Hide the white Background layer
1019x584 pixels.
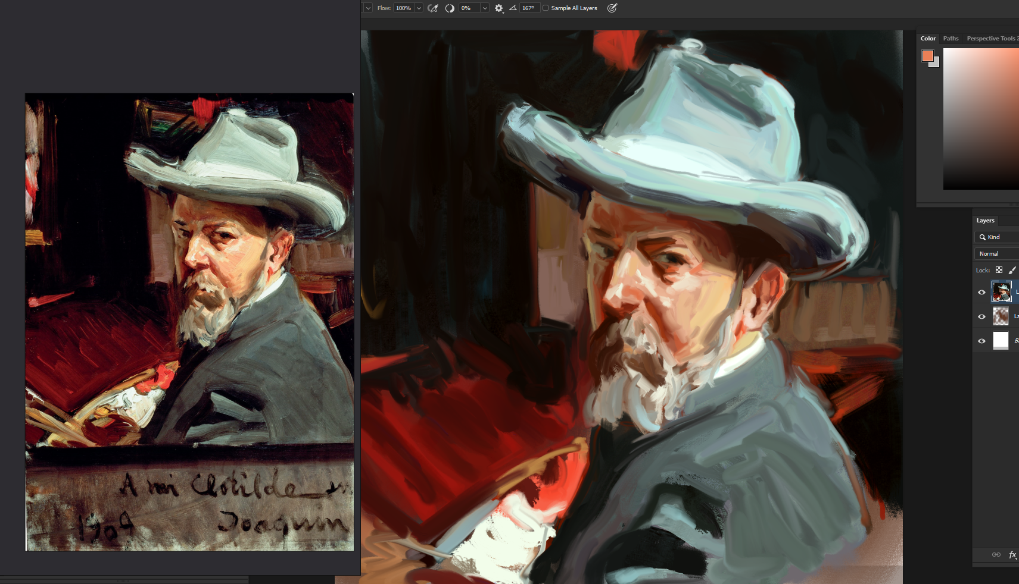[981, 341]
